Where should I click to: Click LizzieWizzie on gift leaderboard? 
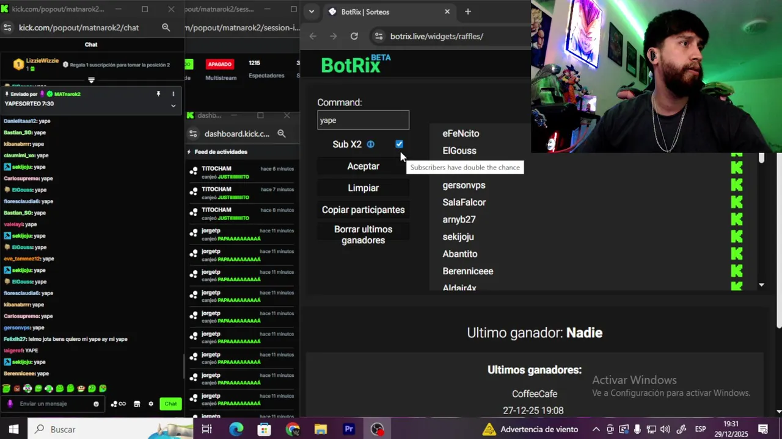(x=42, y=61)
